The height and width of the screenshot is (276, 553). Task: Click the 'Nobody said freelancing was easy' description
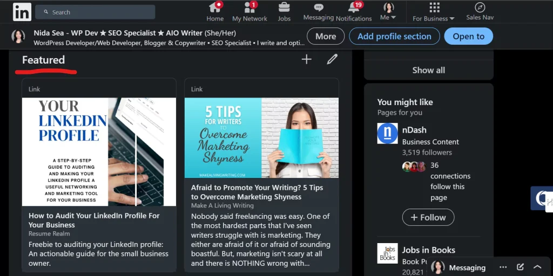coord(261,239)
